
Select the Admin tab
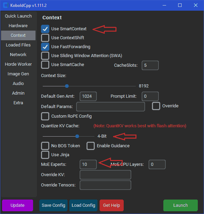click(x=18, y=93)
